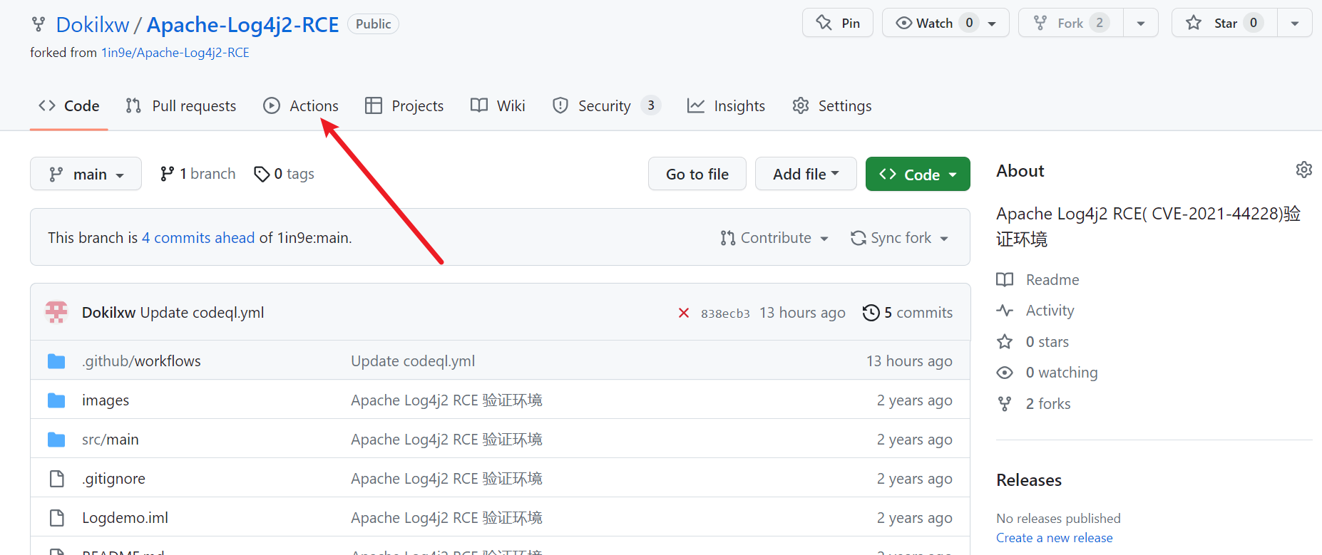Image resolution: width=1322 pixels, height=555 pixels.
Task: Fork the repository using Fork button
Action: pos(1071,23)
